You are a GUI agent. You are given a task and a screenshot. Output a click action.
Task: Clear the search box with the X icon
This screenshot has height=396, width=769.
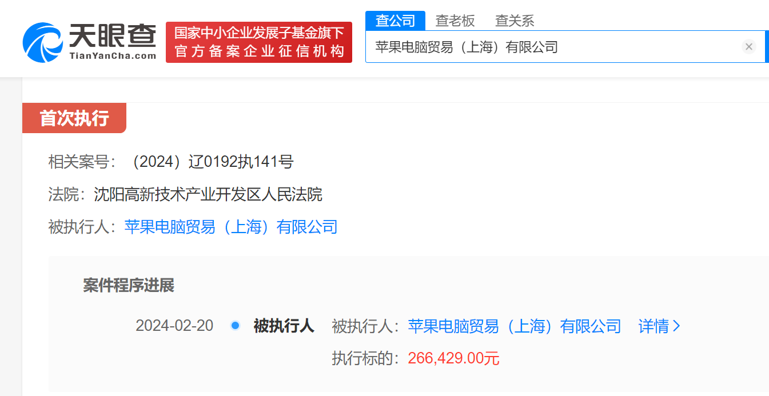[x=749, y=47]
